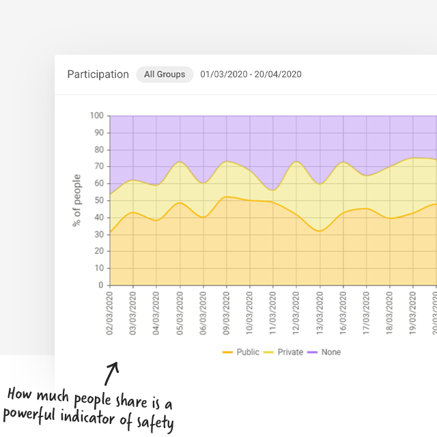Screen dimensions: 437x437
Task: Select the 10/03/2020 x-axis label
Action: (x=249, y=313)
